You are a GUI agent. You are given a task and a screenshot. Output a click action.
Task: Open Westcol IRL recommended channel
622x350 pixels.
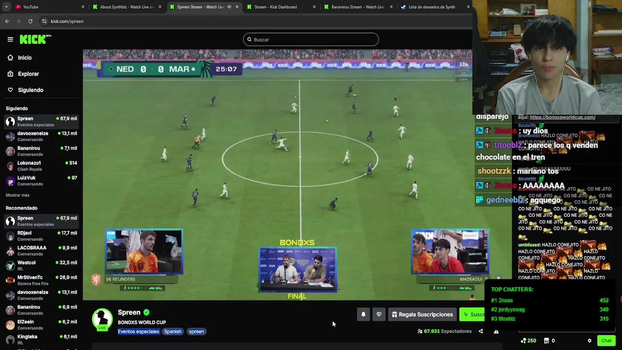pyautogui.click(x=41, y=265)
